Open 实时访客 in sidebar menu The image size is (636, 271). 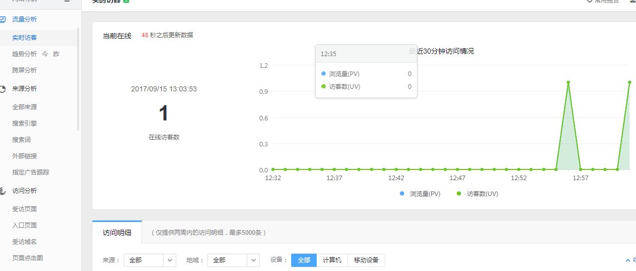pos(25,38)
